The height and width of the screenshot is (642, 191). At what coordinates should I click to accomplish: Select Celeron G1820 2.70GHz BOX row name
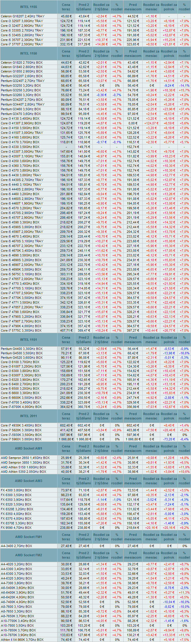22,62
